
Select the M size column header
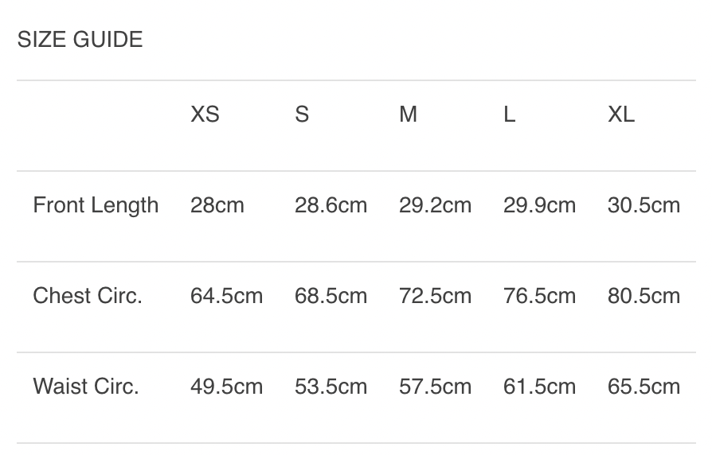click(x=408, y=115)
